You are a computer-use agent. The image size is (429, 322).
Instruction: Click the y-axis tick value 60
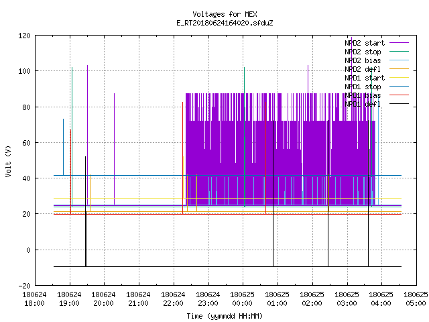click(x=26, y=143)
